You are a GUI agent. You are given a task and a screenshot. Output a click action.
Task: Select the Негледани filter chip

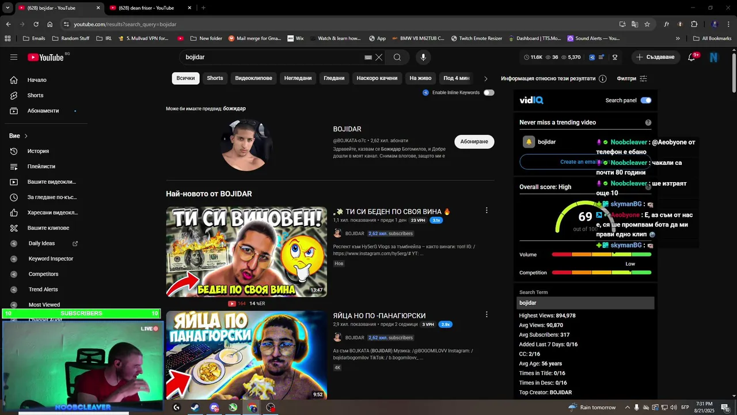point(298,78)
